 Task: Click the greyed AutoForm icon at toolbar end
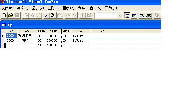[157, 15]
